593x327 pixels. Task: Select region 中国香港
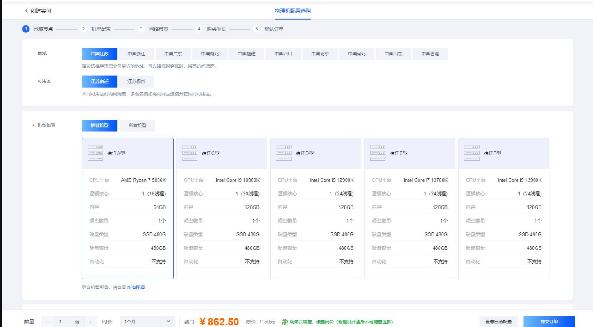point(430,54)
